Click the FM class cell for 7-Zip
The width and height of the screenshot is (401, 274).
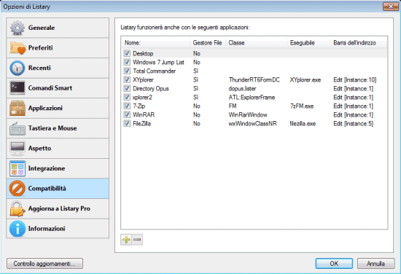click(x=233, y=106)
